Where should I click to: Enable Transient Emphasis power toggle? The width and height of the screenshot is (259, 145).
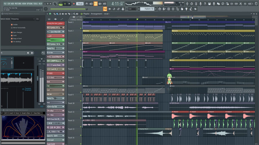coord(23,89)
